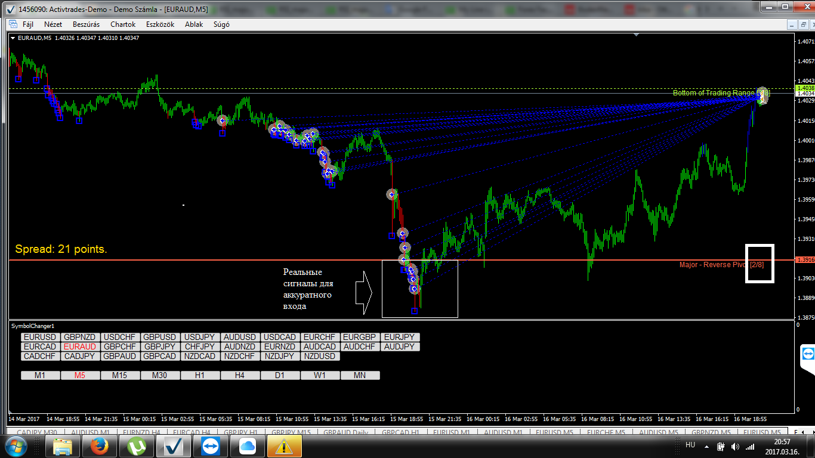Open the Windows Start menu
The height and width of the screenshot is (458, 815).
[16, 446]
